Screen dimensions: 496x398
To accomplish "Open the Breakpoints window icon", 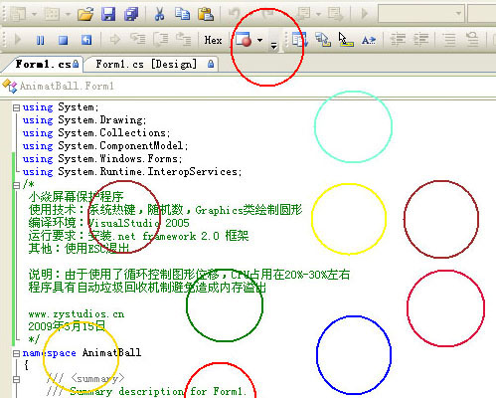I will (244, 40).
